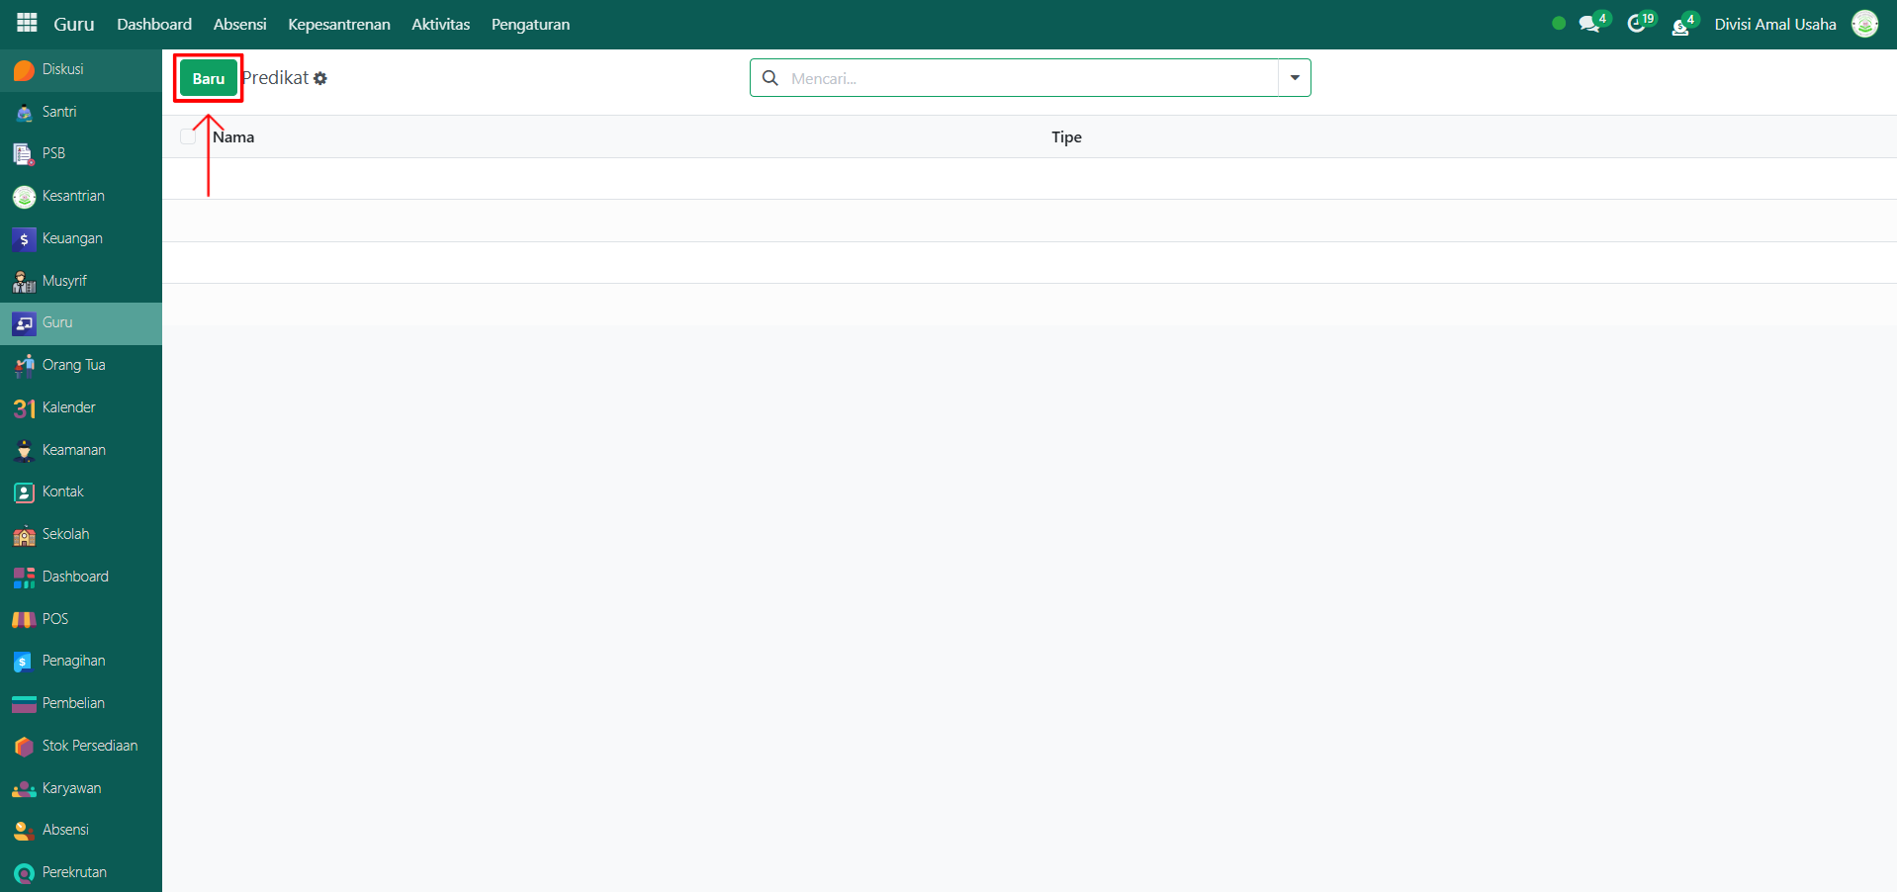Screen dimensions: 1897x892
Task: Open the Keuangan app icon
Action: coord(24,239)
